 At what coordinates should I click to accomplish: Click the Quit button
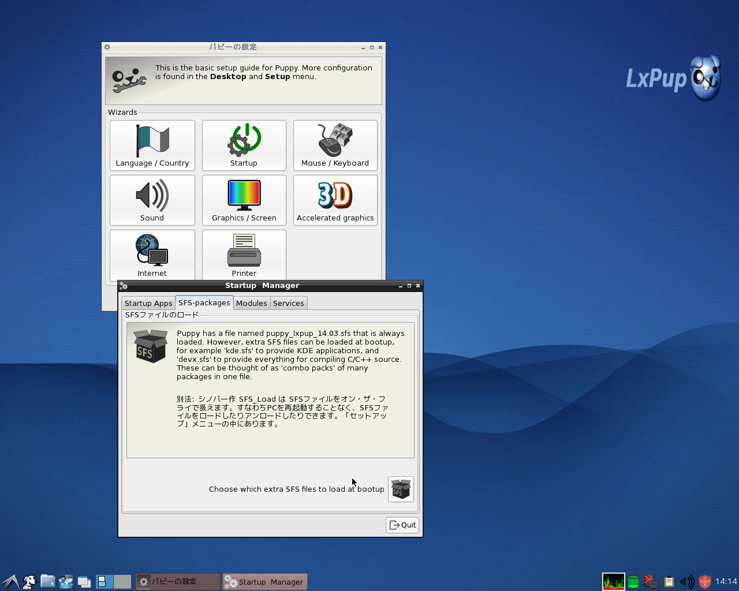(x=402, y=525)
